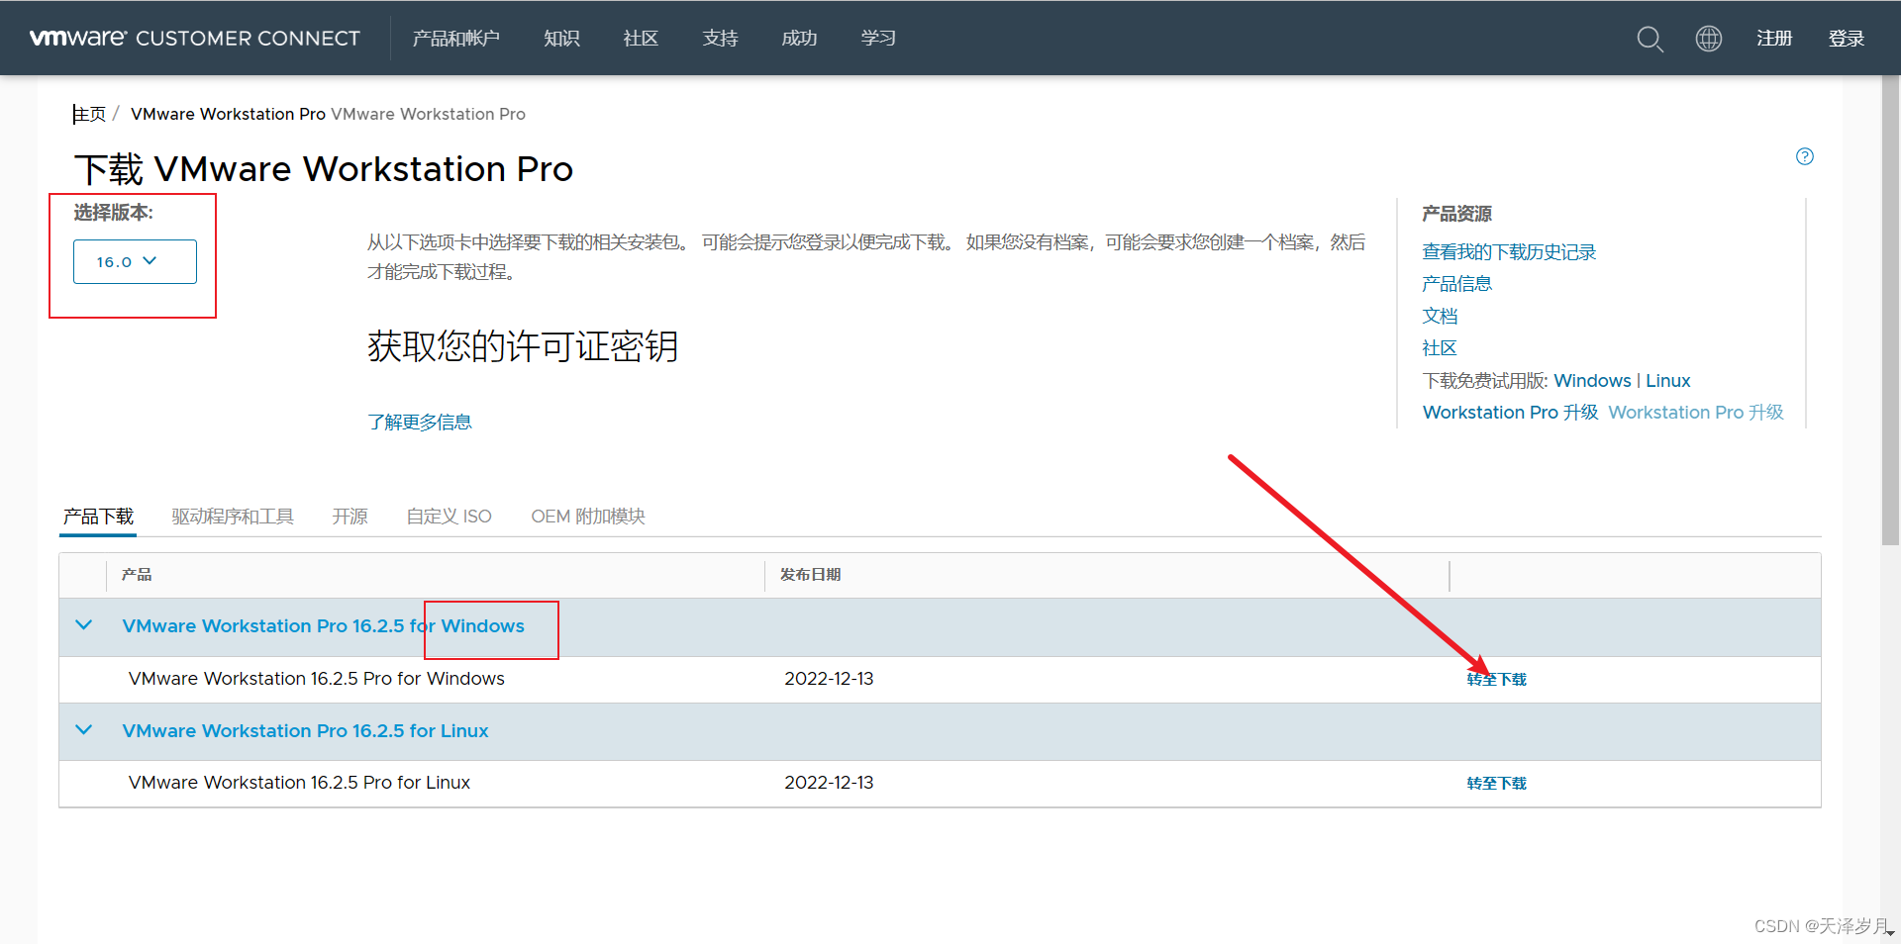Open the 16.0 version dropdown
The image size is (1901, 944).
coord(135,261)
